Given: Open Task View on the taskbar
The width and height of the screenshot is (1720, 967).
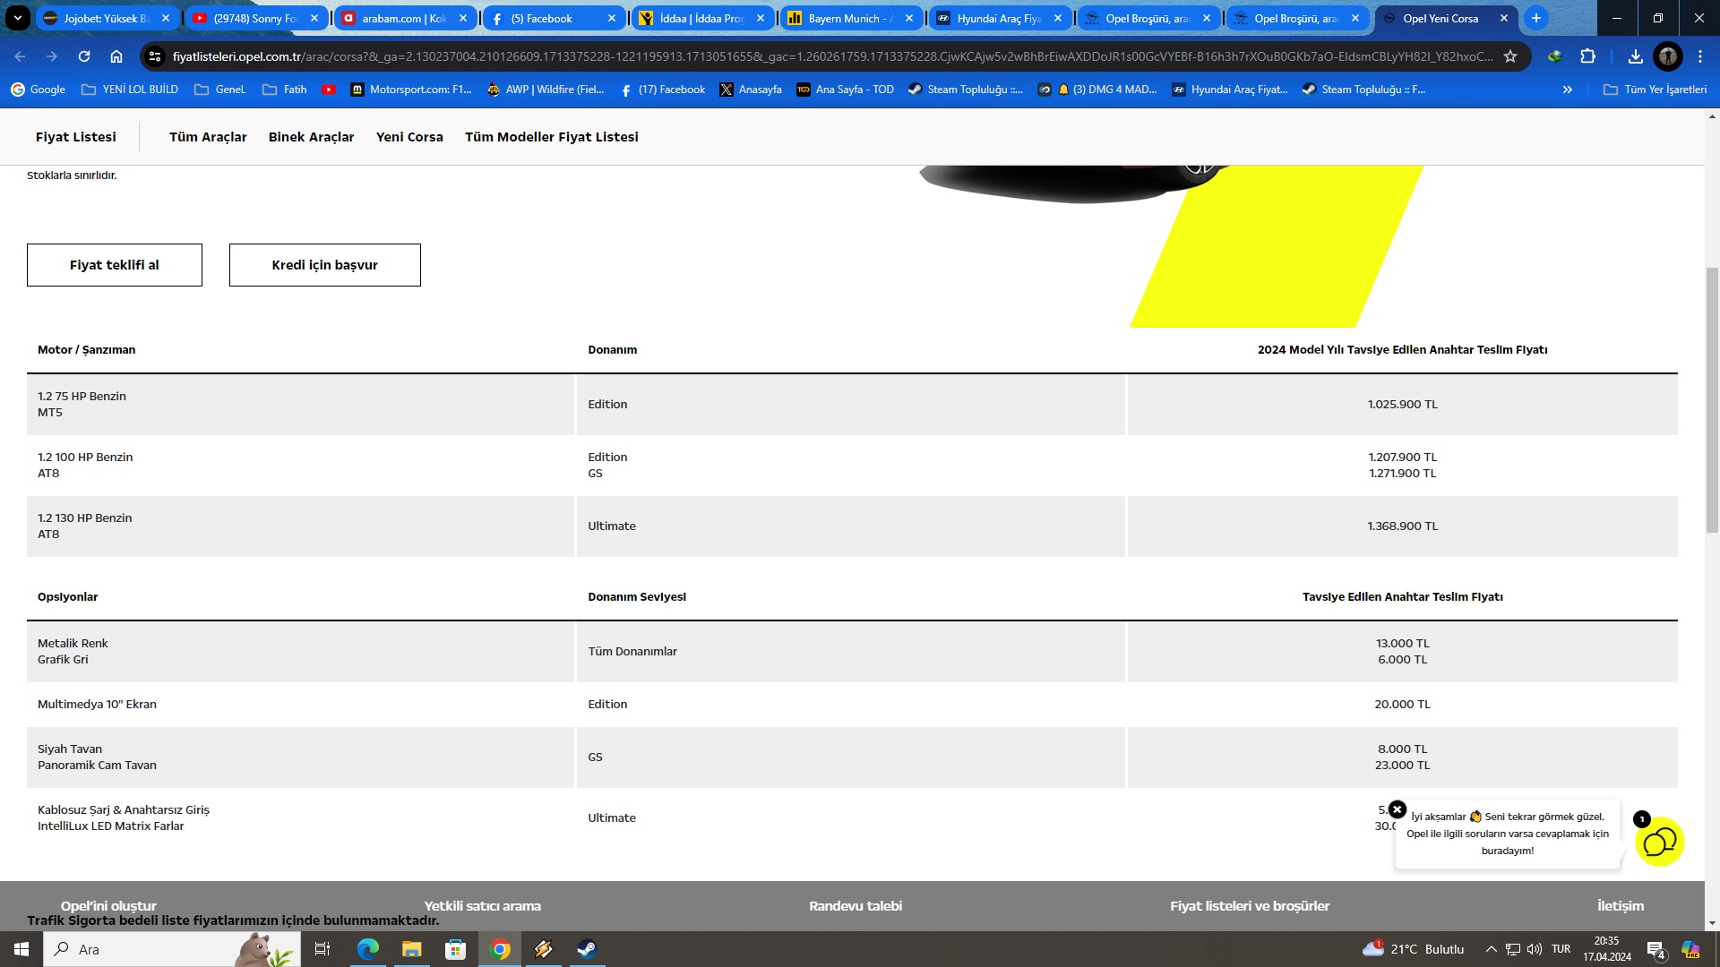Looking at the screenshot, I should [322, 949].
